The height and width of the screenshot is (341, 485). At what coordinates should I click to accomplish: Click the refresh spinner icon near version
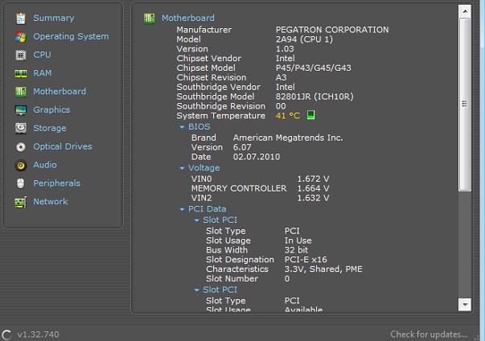pos(6,335)
